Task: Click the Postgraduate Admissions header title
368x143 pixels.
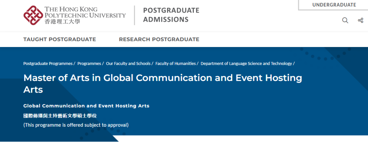Action: 171,15
